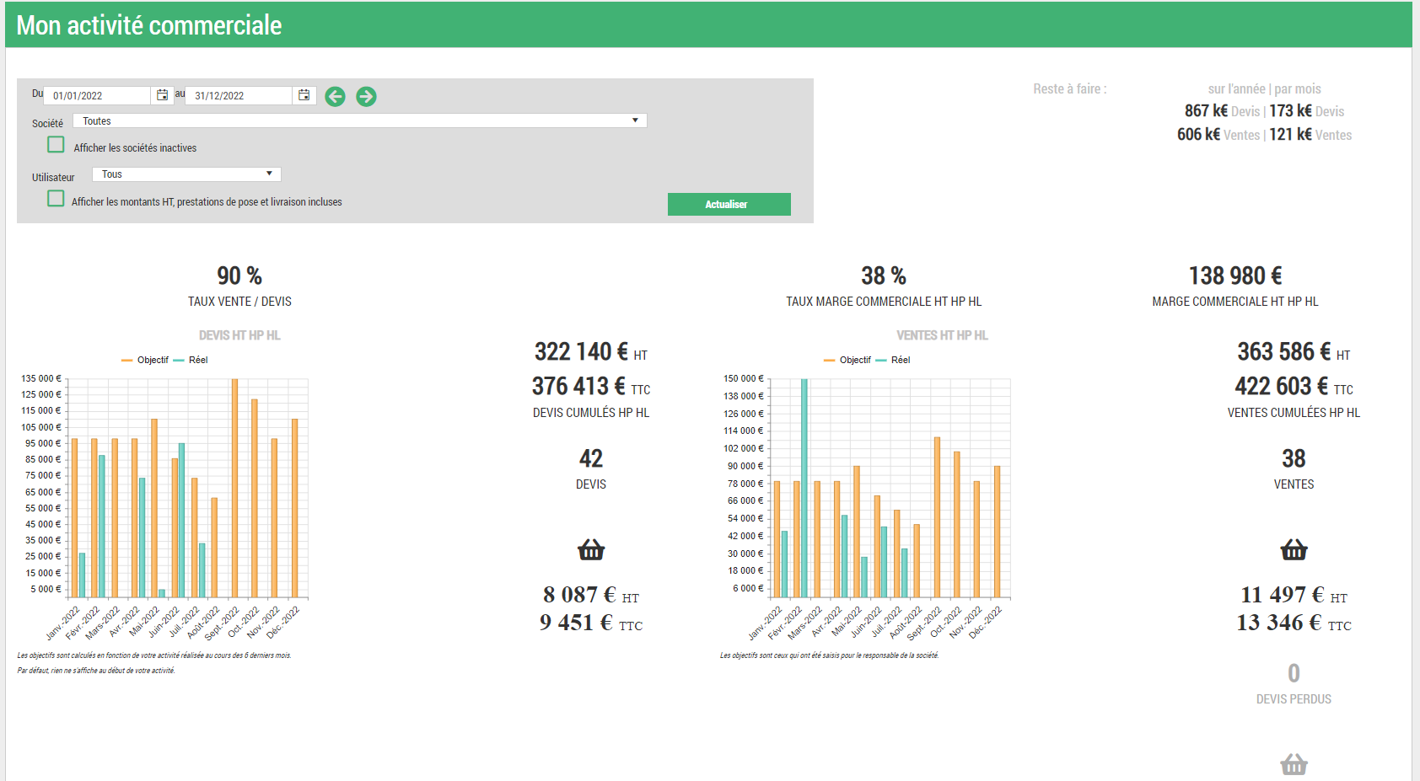Check 'Afficher les montants HT' option
This screenshot has height=781, width=1420.
click(x=56, y=199)
